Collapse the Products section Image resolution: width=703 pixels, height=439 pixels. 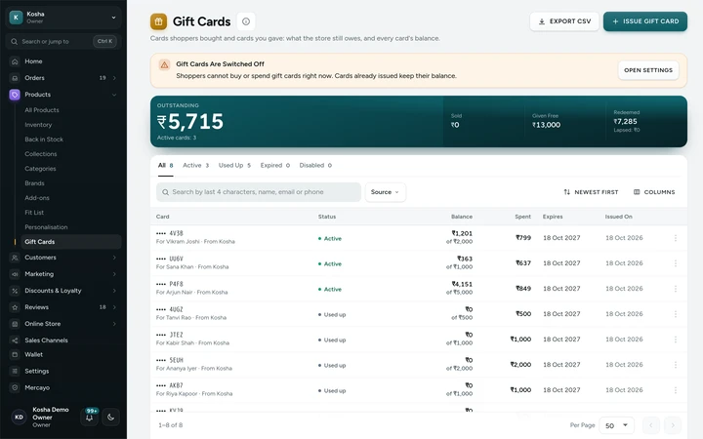[114, 95]
